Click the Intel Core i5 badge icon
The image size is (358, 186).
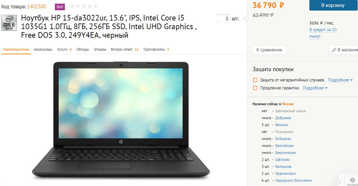coord(9,23)
